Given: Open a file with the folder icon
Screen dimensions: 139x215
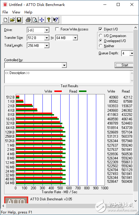Looking at the screenshot, I should [12, 20].
